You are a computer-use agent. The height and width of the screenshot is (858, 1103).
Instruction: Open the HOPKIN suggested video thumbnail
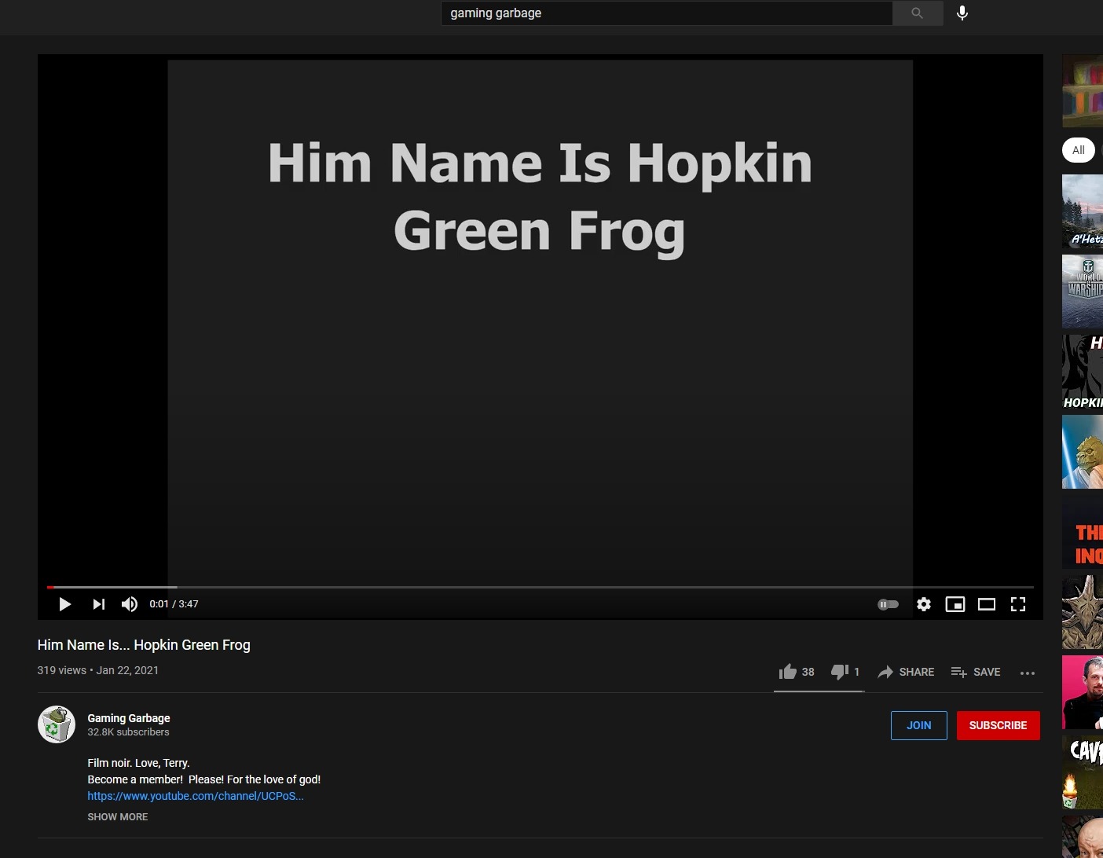pos(1083,372)
